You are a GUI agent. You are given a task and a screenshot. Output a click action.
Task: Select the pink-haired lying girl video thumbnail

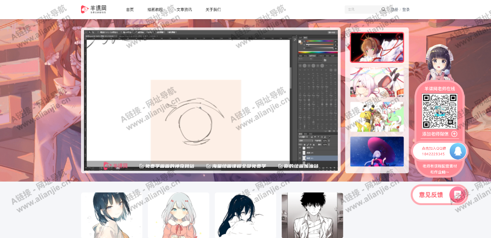[377, 82]
